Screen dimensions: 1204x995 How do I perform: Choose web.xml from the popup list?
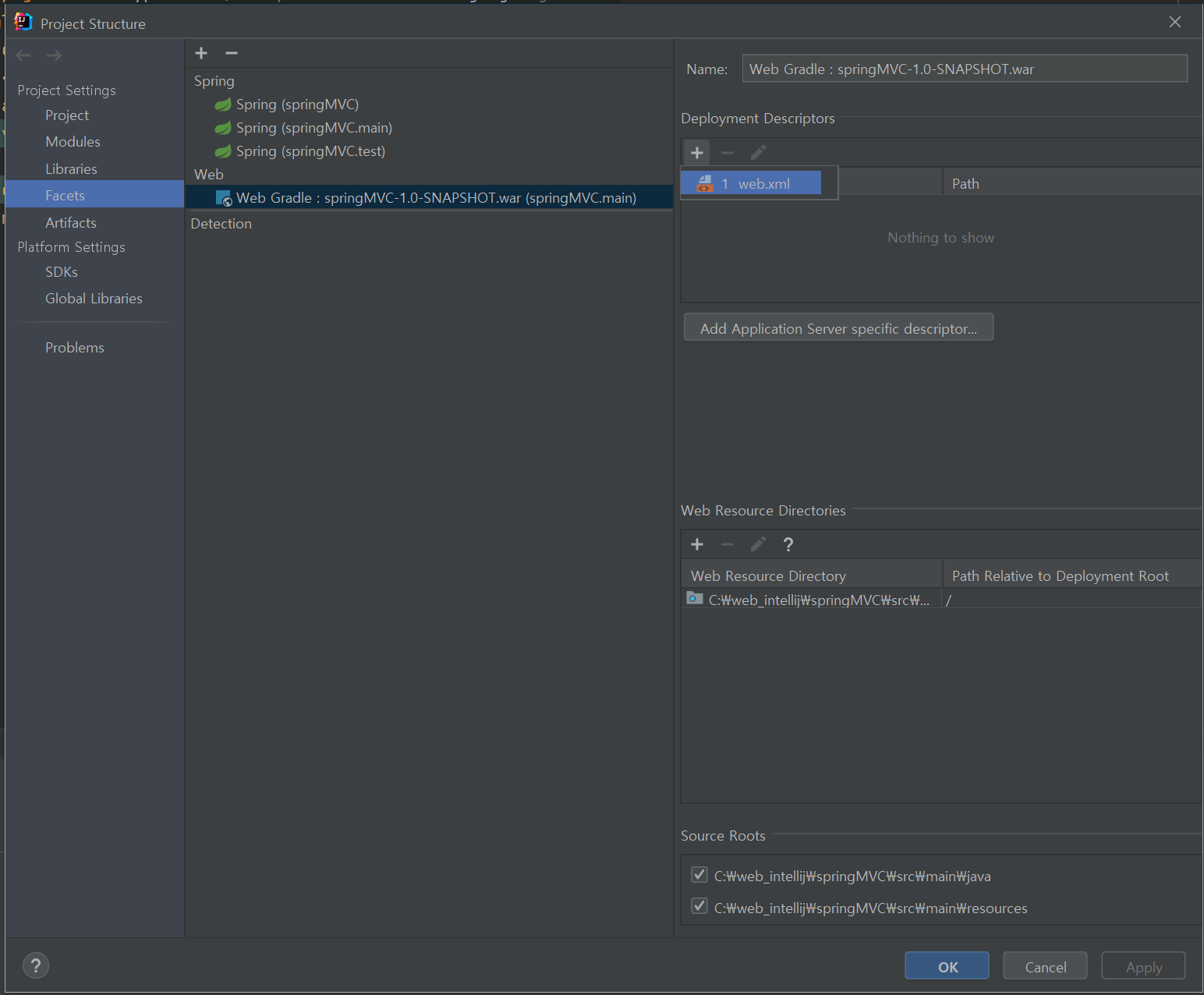(x=751, y=183)
